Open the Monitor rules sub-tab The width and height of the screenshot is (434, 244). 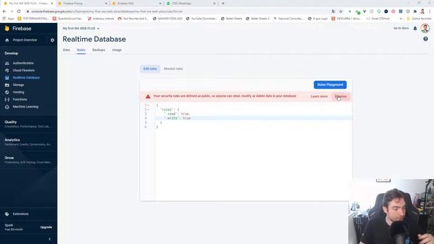[x=174, y=68]
